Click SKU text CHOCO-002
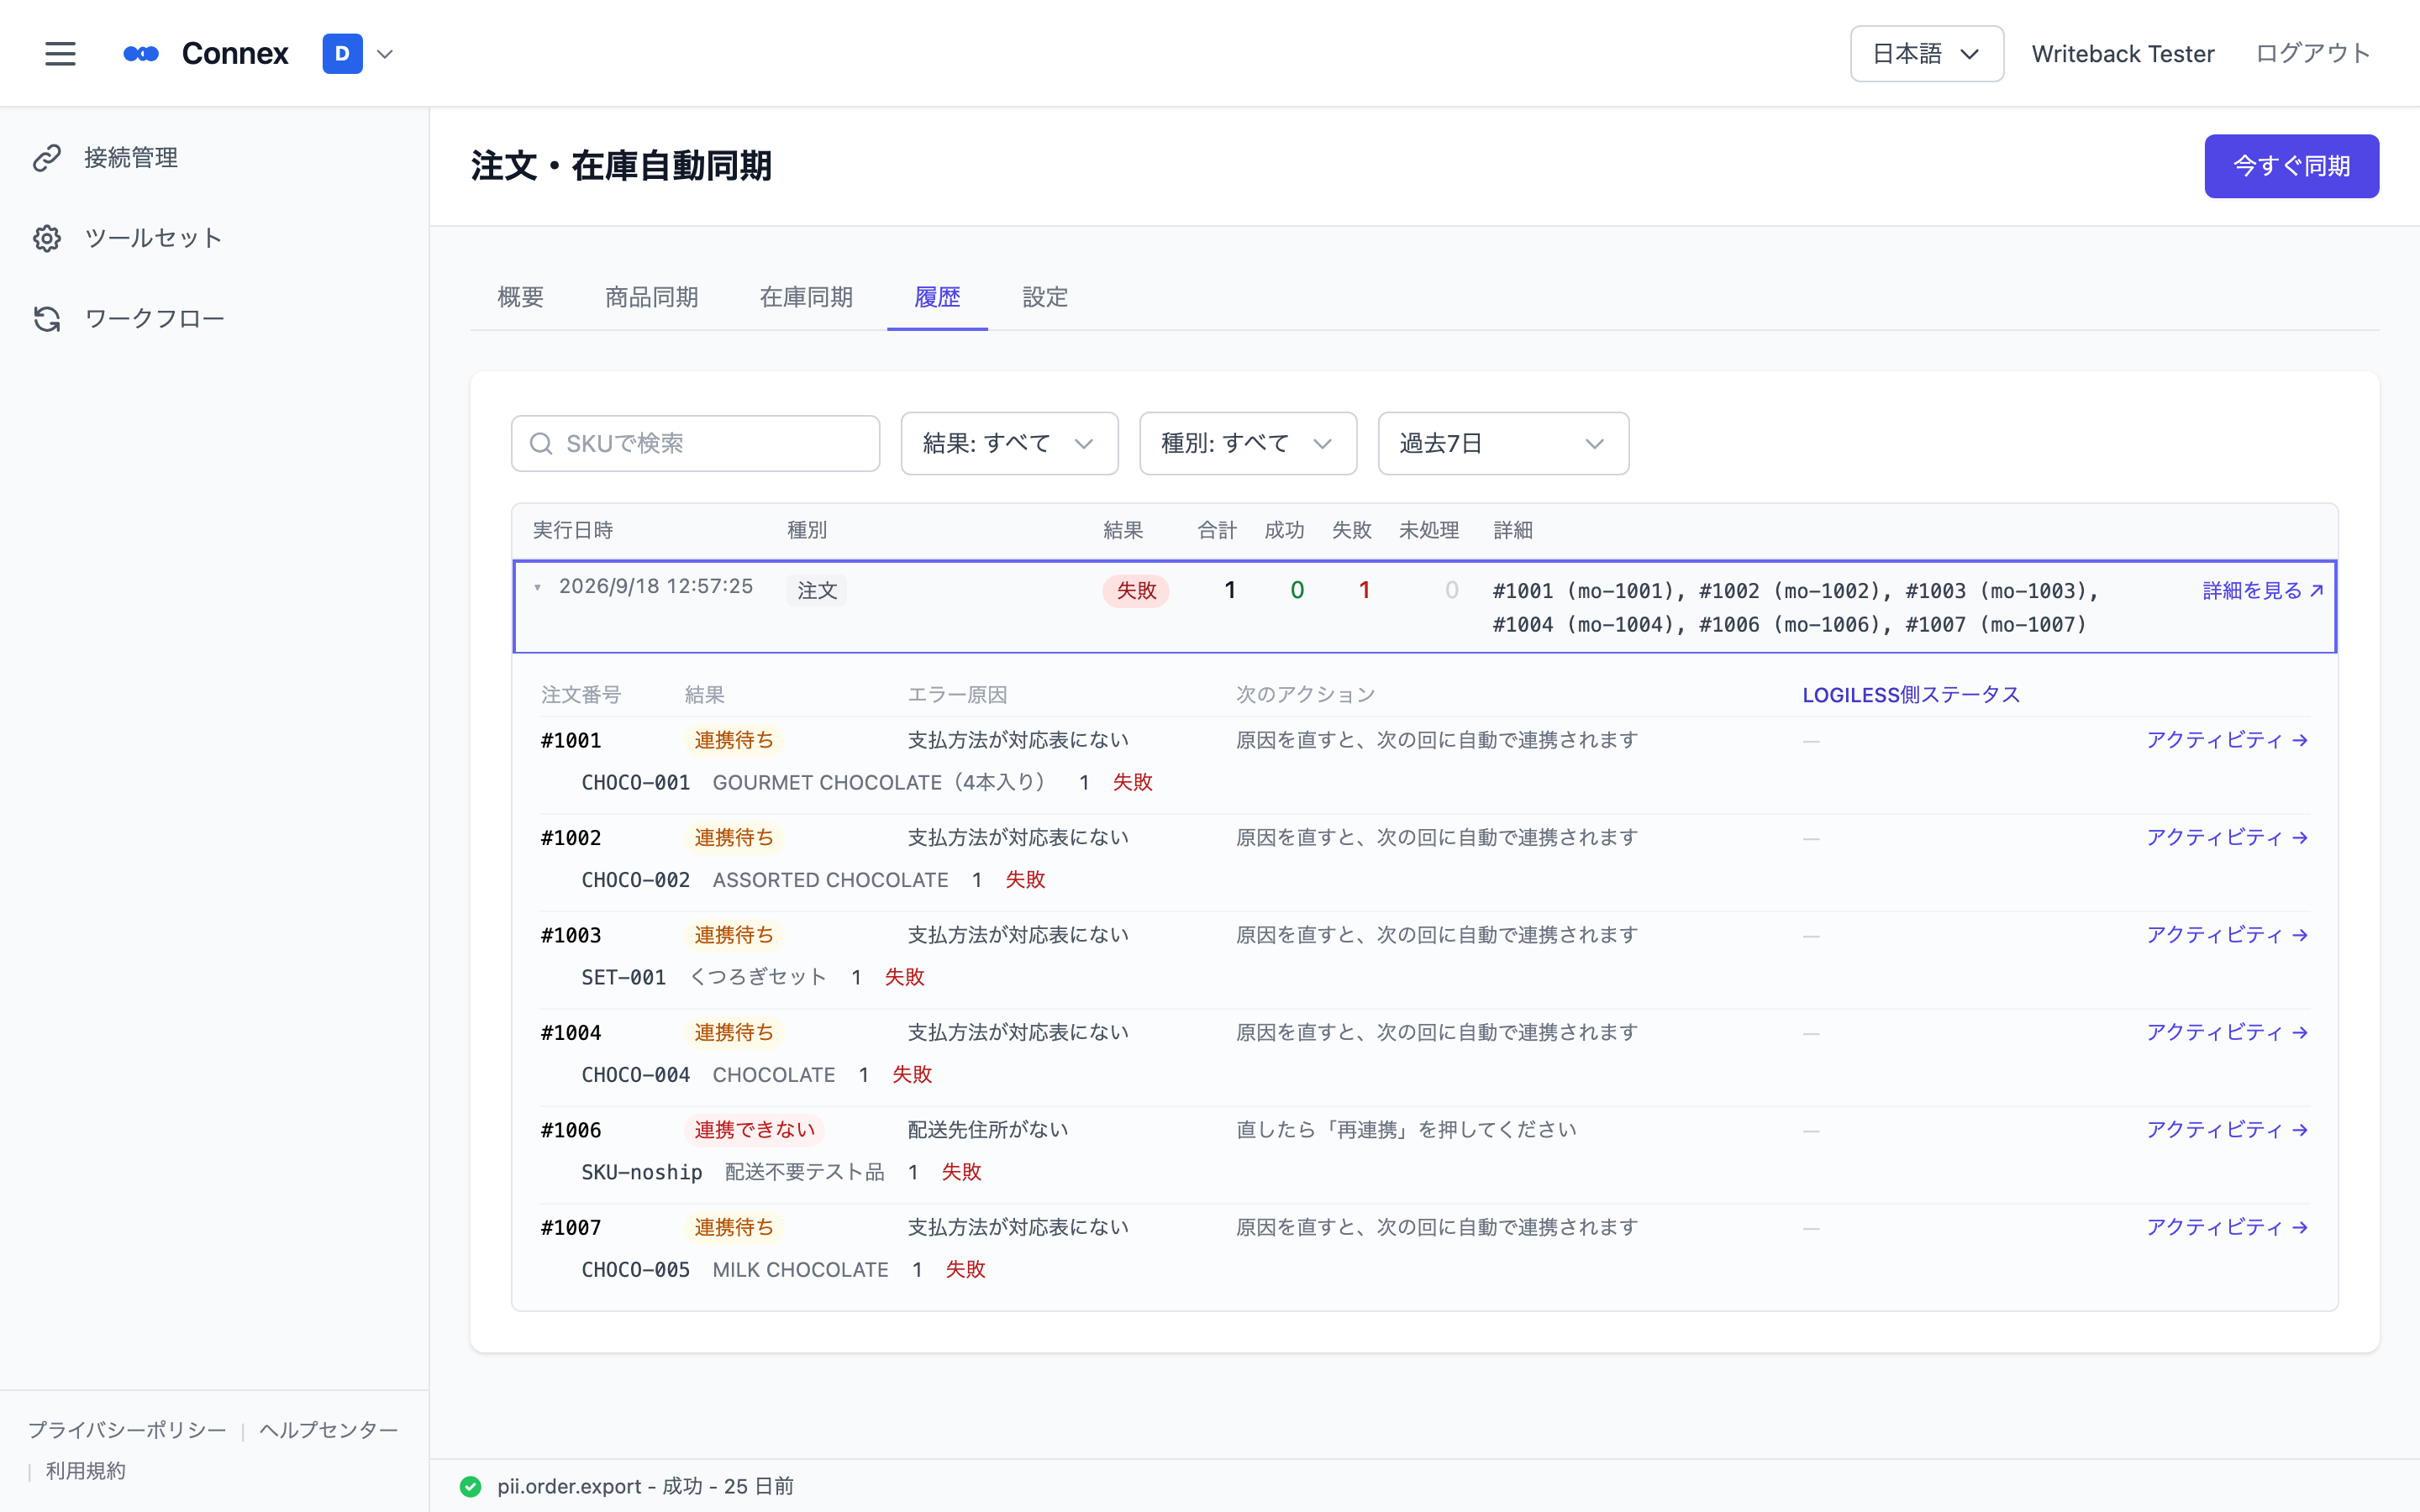2420x1512 pixels. coord(636,880)
